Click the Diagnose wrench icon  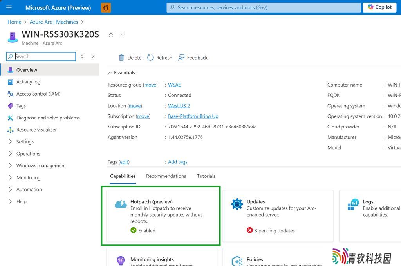point(11,118)
